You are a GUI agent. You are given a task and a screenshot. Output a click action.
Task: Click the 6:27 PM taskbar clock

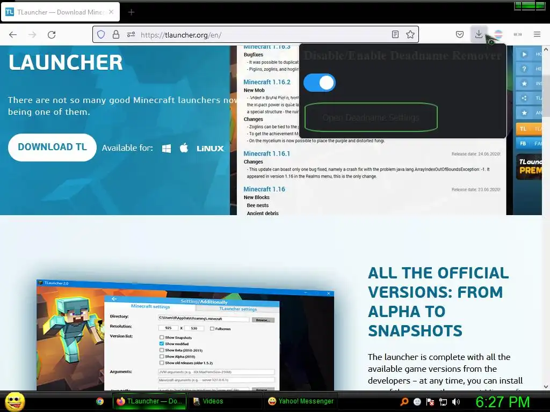point(502,402)
